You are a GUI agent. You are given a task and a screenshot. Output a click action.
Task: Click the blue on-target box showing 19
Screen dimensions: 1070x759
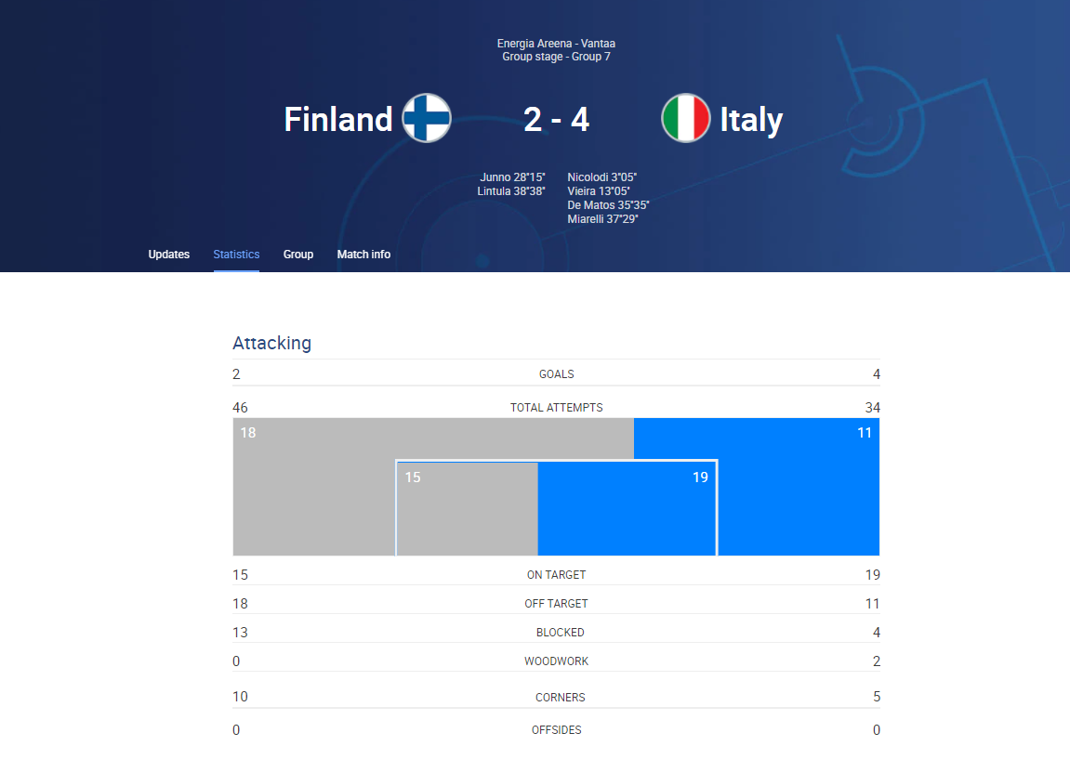(x=627, y=509)
